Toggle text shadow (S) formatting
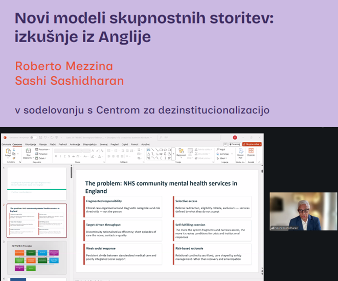The height and width of the screenshot is (281, 338). 69,156
